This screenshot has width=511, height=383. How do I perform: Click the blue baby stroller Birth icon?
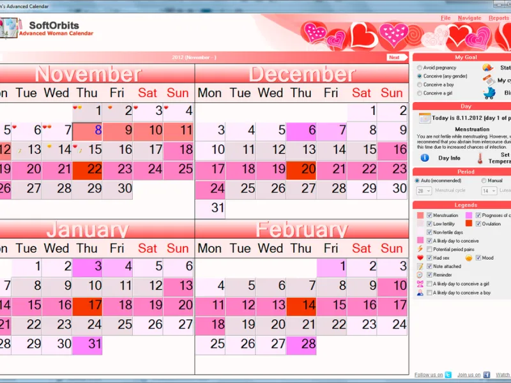489,93
